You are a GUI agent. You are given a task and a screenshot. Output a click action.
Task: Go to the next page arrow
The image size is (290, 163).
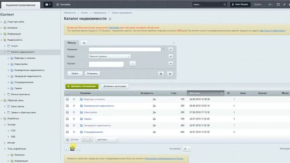[78, 149]
